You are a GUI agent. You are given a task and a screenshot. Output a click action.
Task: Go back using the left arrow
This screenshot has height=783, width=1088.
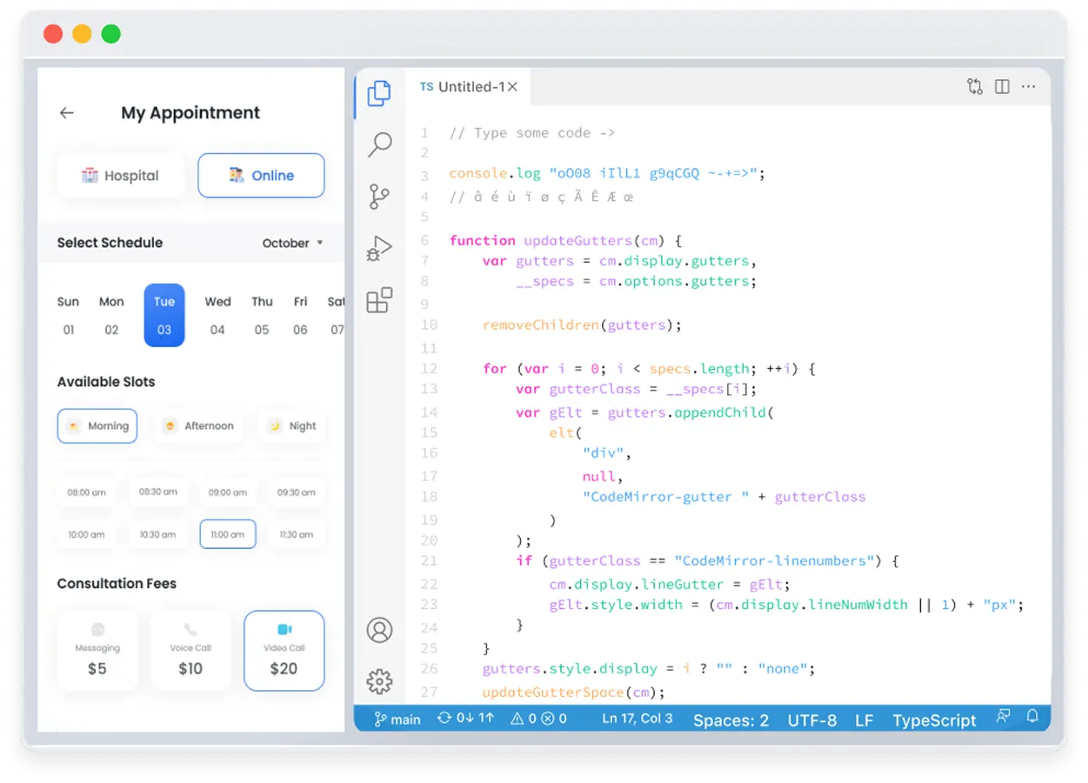click(x=67, y=113)
